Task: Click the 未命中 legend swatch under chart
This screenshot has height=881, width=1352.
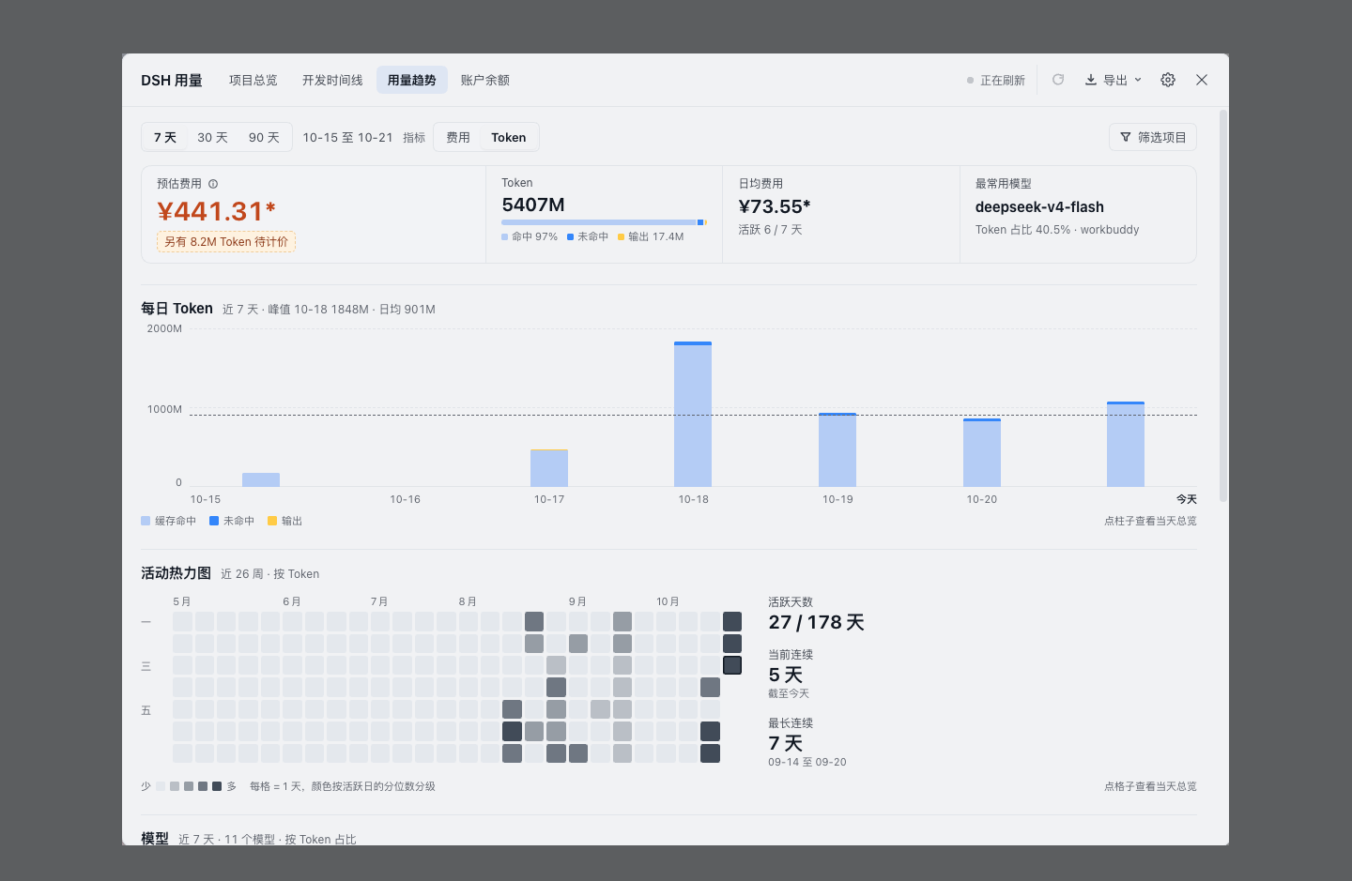Action: pyautogui.click(x=214, y=521)
